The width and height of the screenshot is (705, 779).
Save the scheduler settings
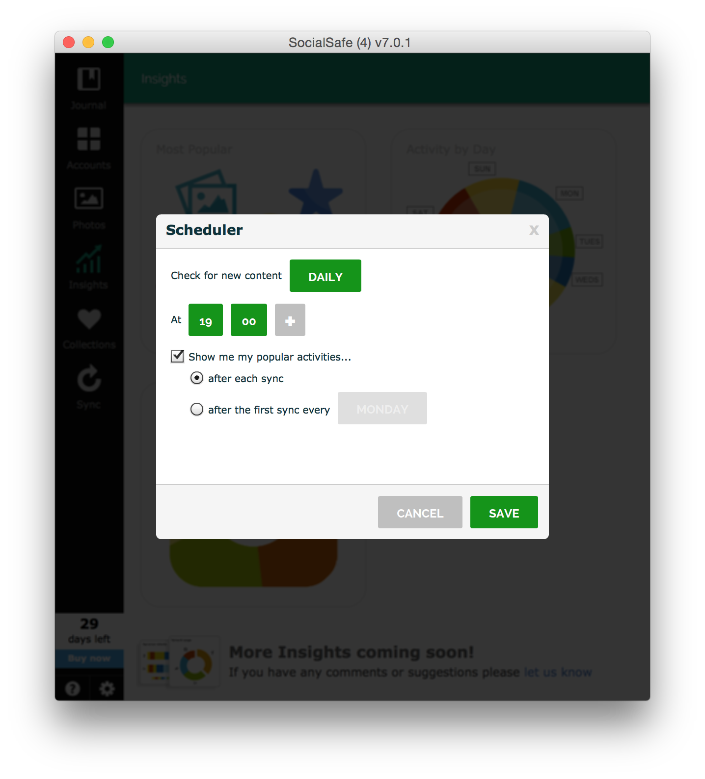point(504,512)
